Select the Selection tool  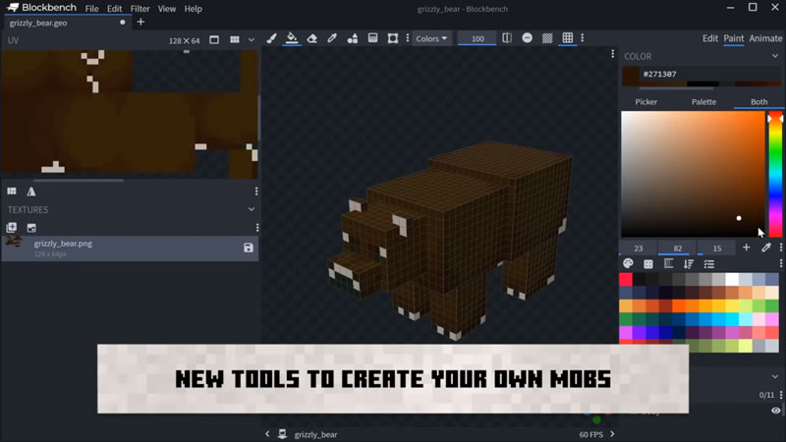click(x=392, y=38)
